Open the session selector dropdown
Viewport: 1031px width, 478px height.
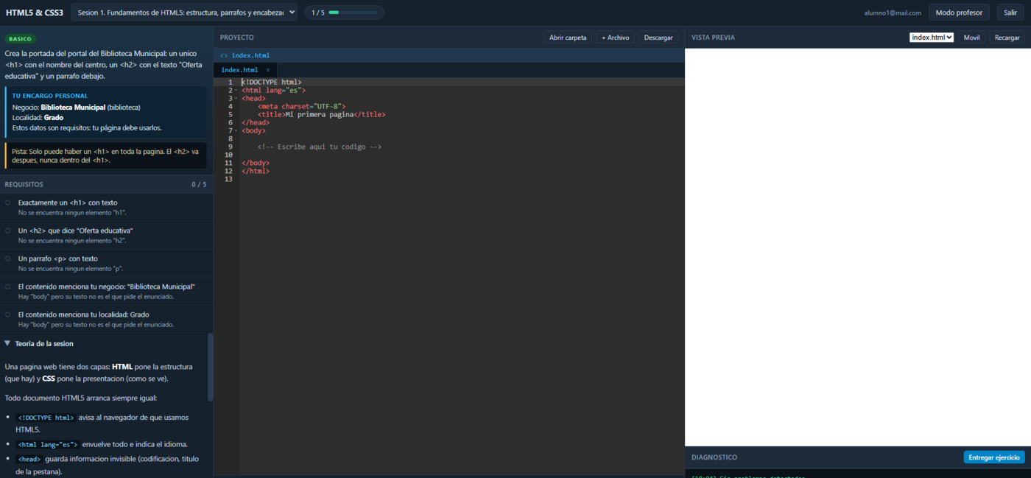(184, 13)
